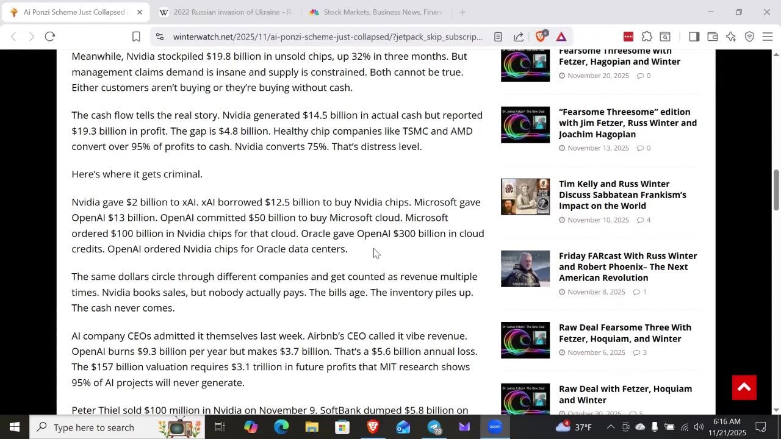The width and height of the screenshot is (781, 439).
Task: Open the weather widget showing 37°F
Action: point(574,427)
